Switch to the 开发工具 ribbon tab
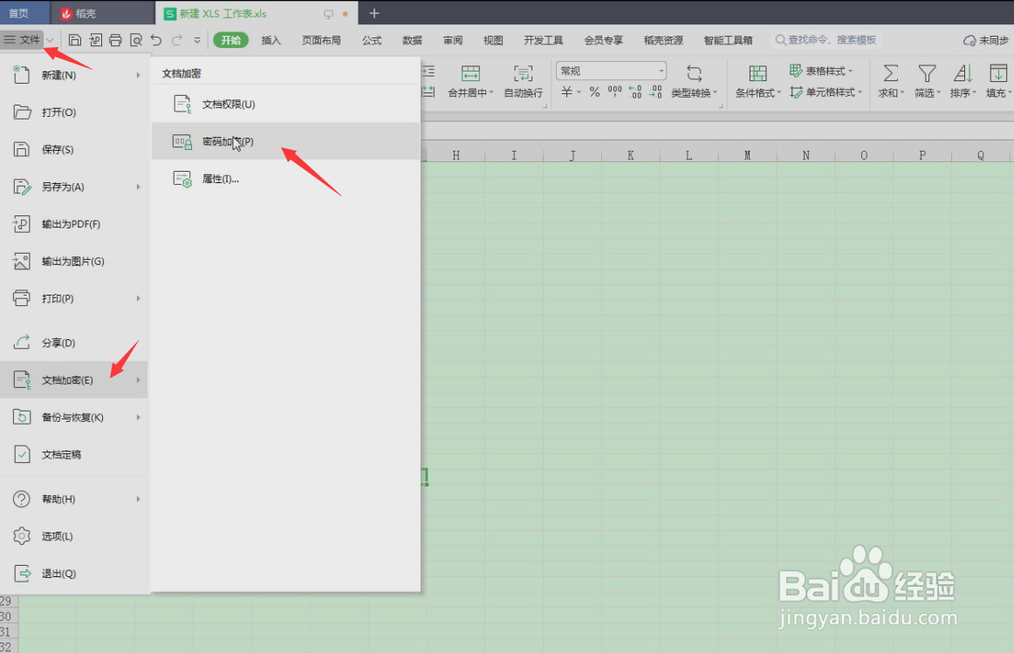1014x653 pixels. pos(543,40)
